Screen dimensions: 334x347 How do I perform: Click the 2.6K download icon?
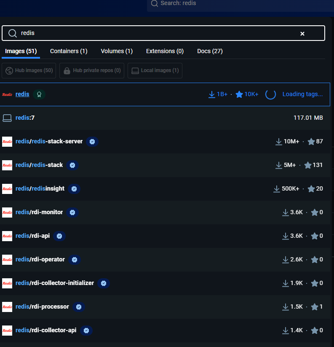[286, 260]
